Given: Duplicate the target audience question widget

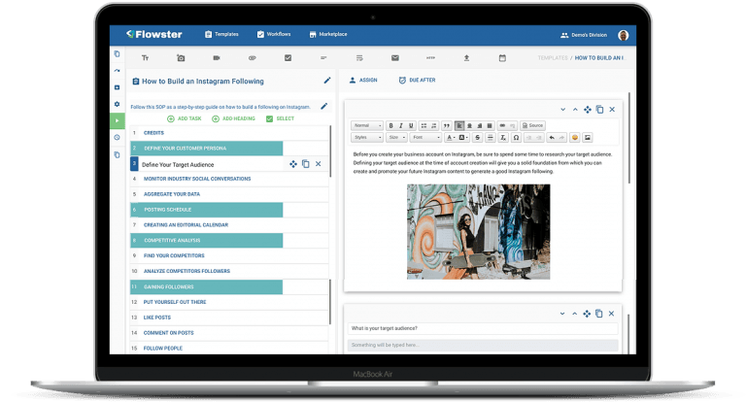Looking at the screenshot, I should point(599,314).
